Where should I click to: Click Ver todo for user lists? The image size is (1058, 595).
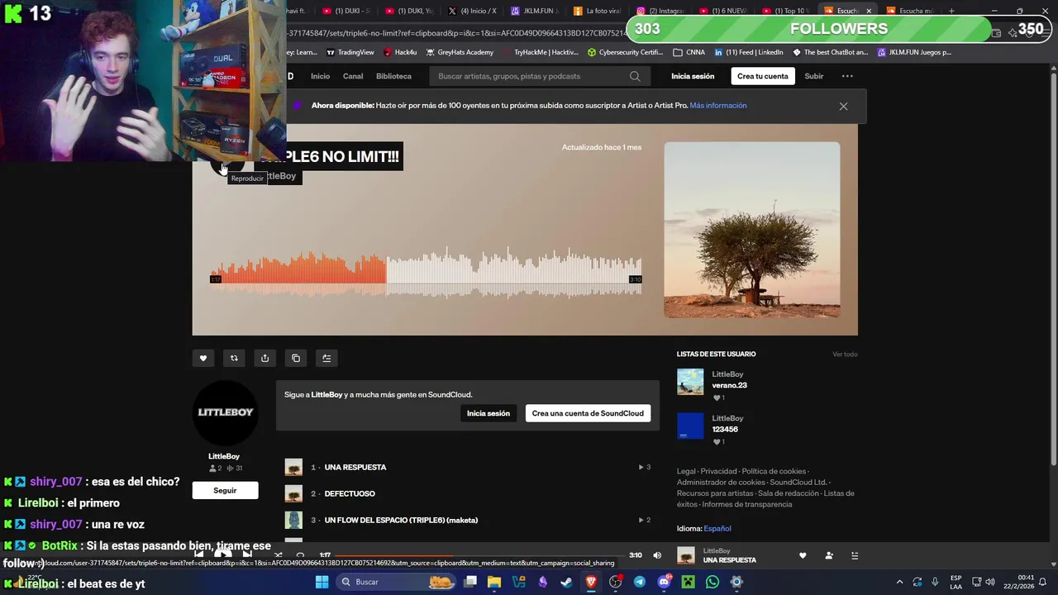tap(845, 355)
